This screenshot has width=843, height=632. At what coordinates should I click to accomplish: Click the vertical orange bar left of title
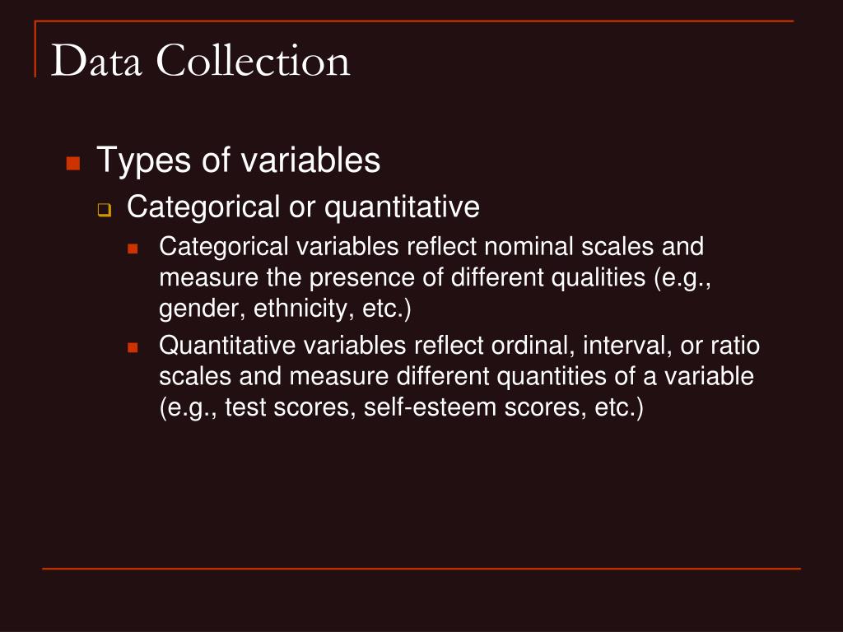click(x=35, y=49)
